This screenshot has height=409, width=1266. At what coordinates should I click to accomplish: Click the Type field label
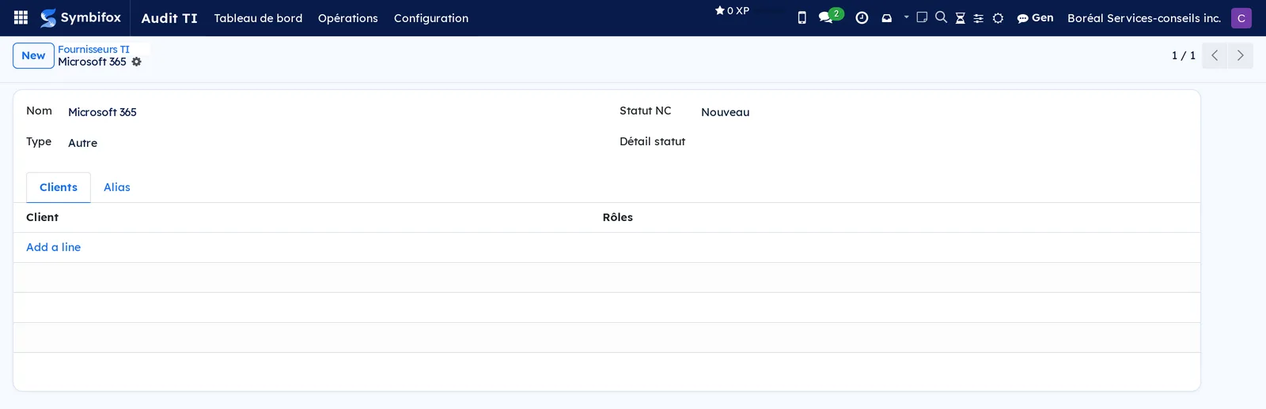[39, 141]
